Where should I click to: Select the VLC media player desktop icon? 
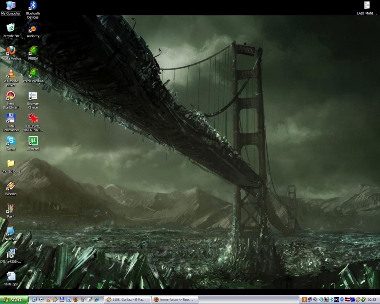[x=11, y=77]
